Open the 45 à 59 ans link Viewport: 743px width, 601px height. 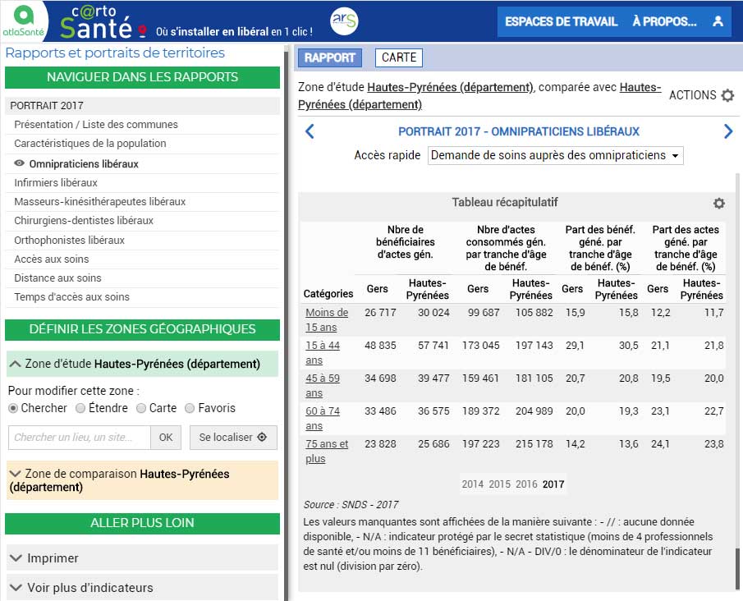click(322, 385)
